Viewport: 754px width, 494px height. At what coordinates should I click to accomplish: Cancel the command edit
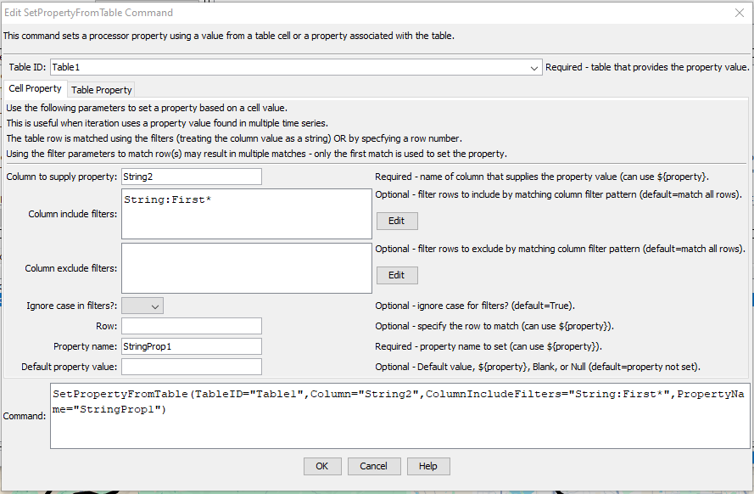click(x=373, y=466)
